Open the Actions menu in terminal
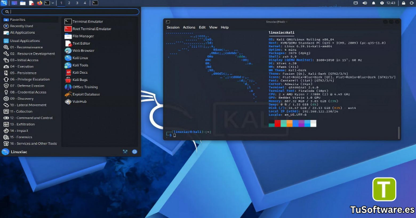The height and width of the screenshot is (218, 416). pos(189,28)
